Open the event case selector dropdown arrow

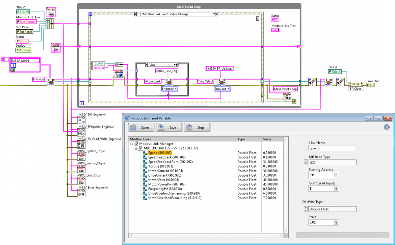coord(214,14)
